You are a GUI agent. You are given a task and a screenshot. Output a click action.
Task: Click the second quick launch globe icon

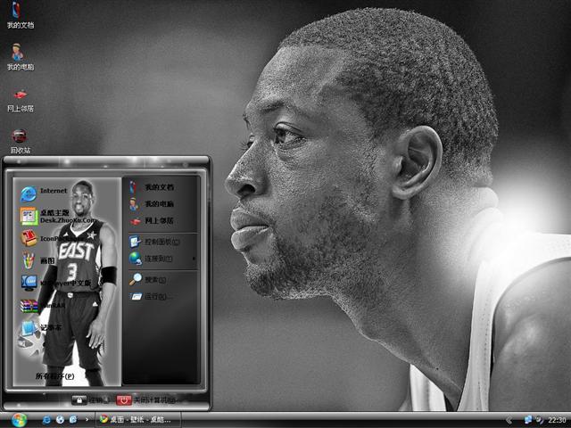tap(60, 420)
